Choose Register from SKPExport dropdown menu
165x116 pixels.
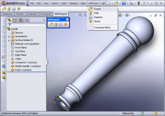102,17
